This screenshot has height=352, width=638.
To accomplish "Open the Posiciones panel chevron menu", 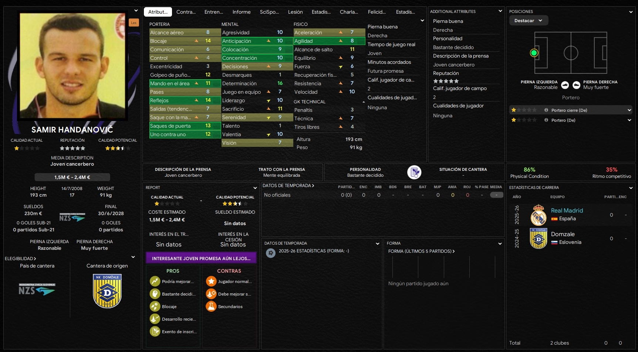I will [x=631, y=12].
